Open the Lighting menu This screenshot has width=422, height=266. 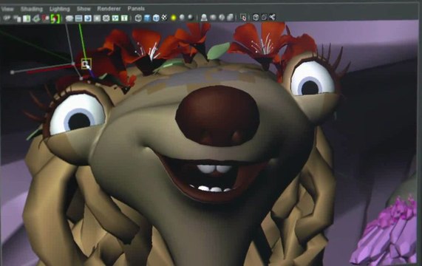(59, 9)
